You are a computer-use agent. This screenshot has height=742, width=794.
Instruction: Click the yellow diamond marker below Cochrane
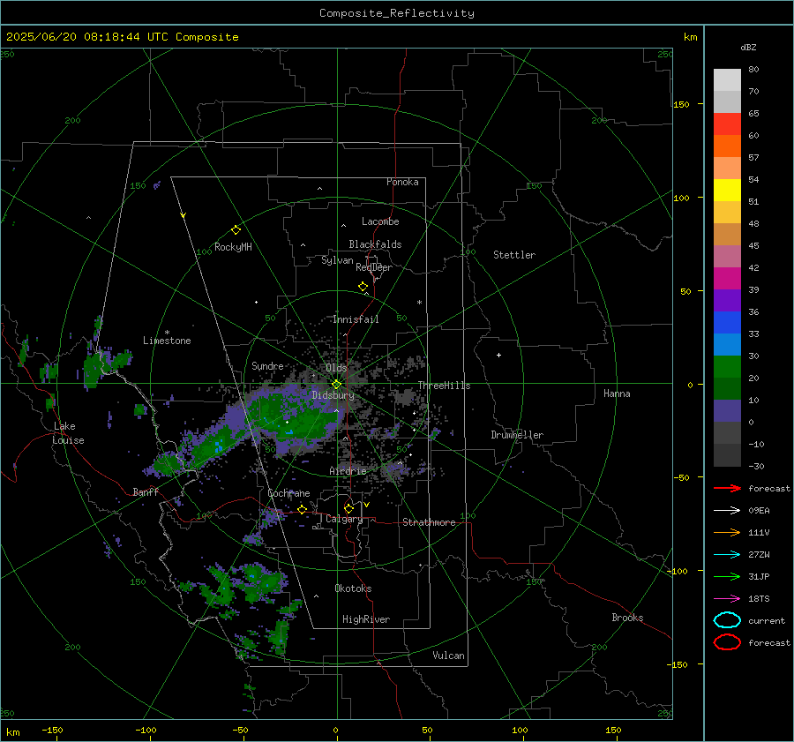click(x=302, y=509)
